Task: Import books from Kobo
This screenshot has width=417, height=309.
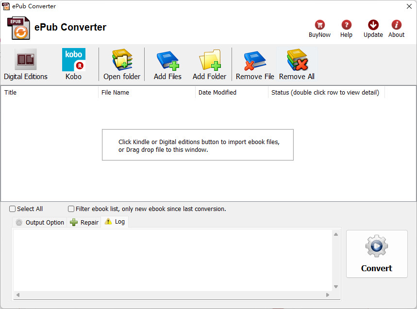Action: [x=73, y=65]
